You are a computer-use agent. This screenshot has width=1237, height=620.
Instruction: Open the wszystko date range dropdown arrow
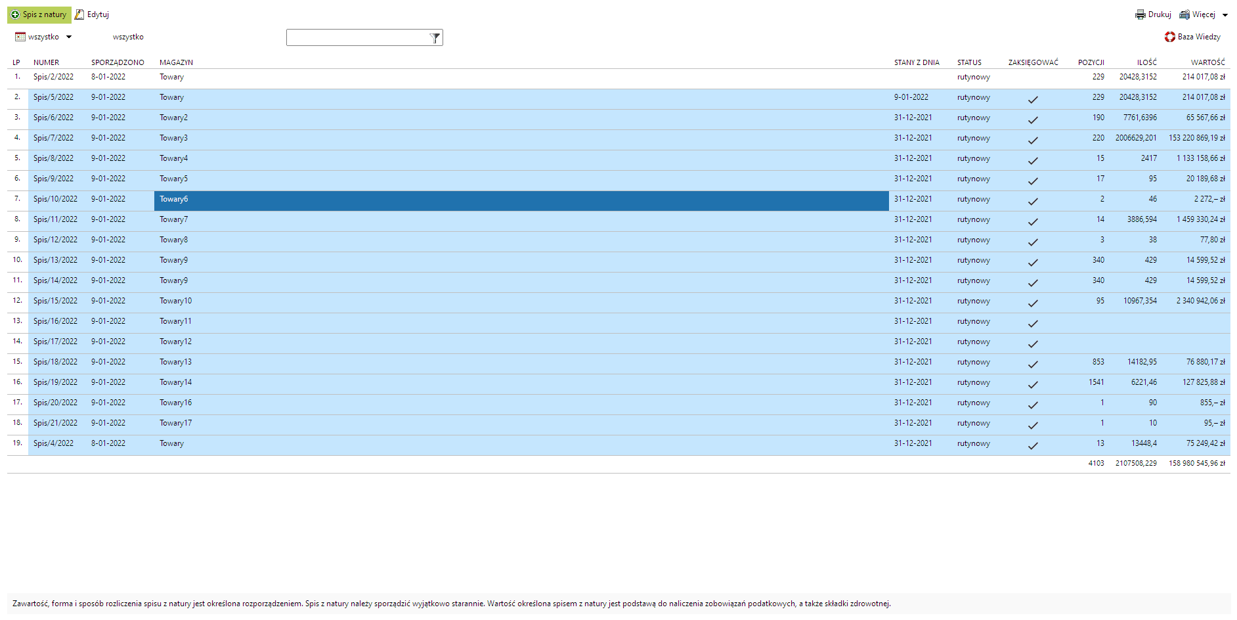(69, 37)
